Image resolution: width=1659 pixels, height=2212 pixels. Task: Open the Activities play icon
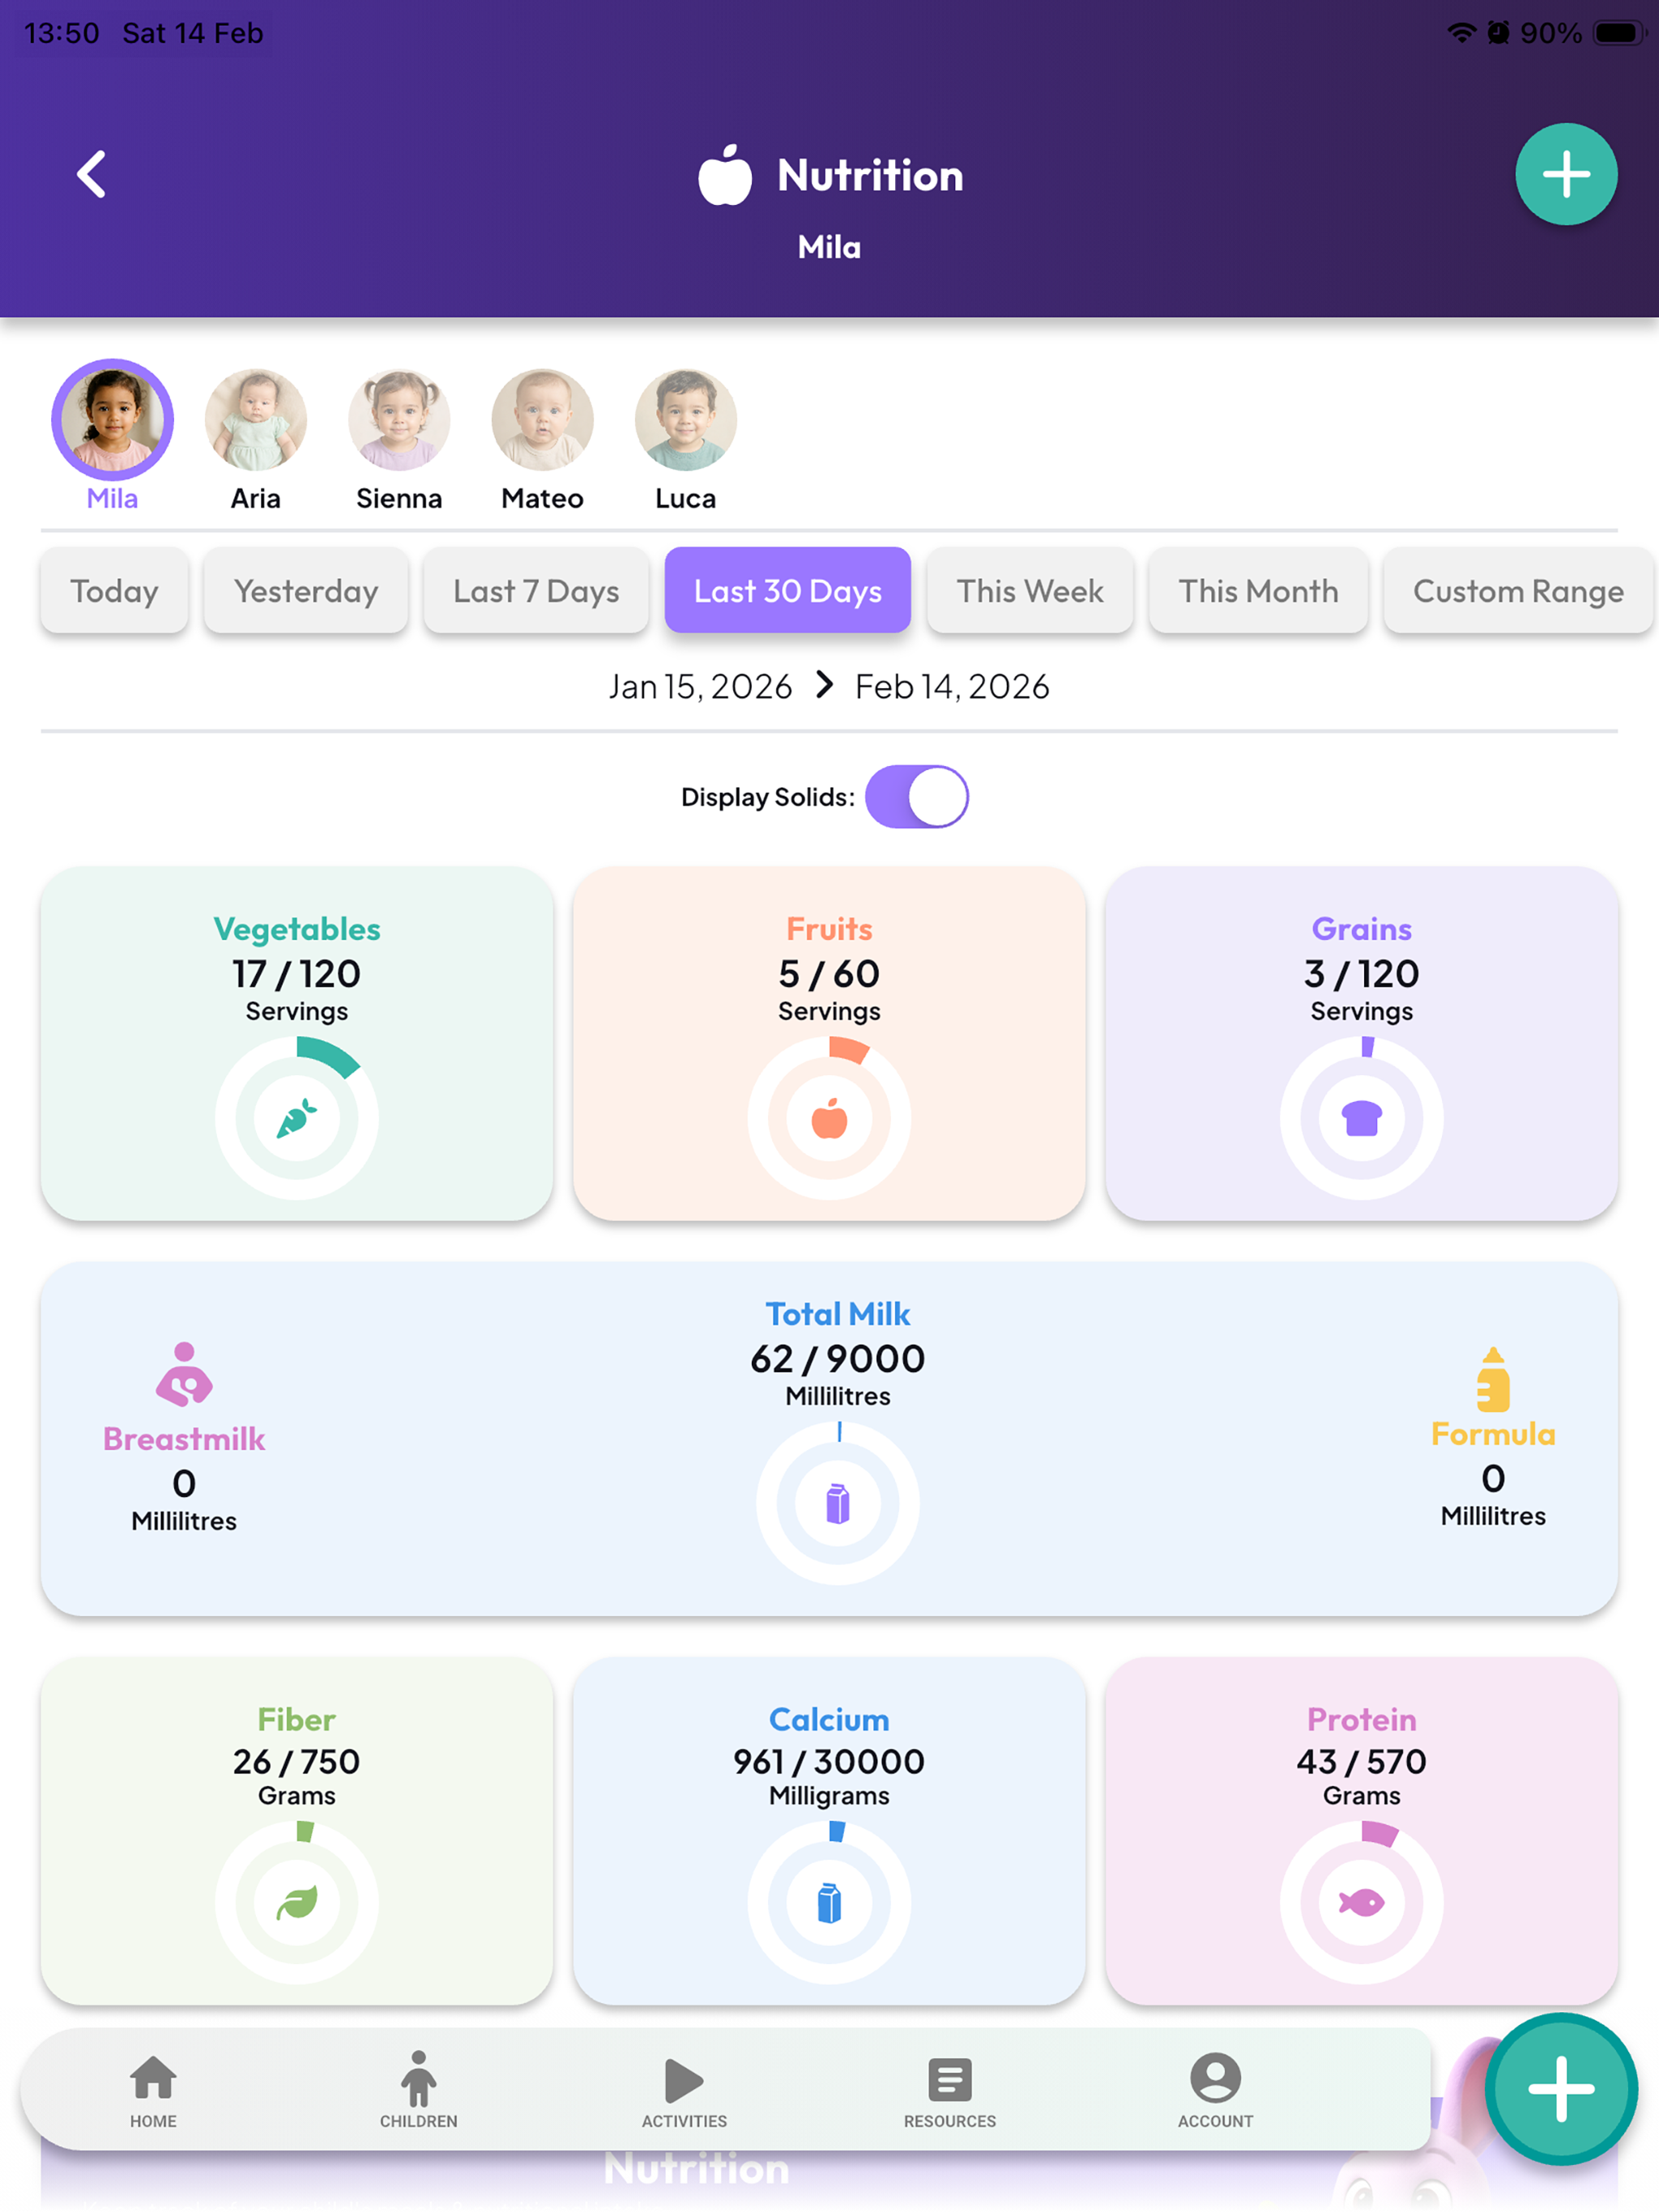click(x=684, y=2080)
